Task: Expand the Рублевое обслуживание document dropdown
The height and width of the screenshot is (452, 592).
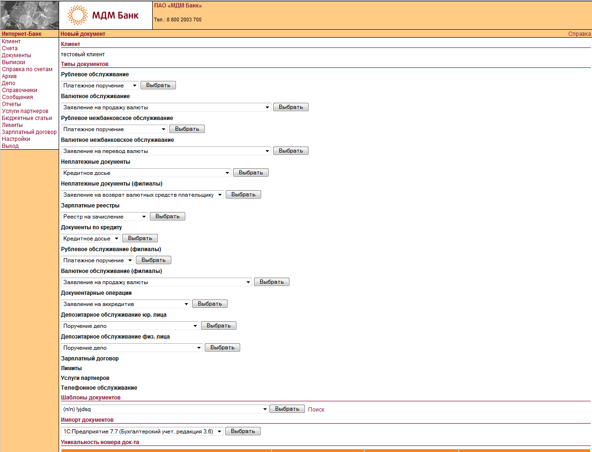Action: [100, 86]
